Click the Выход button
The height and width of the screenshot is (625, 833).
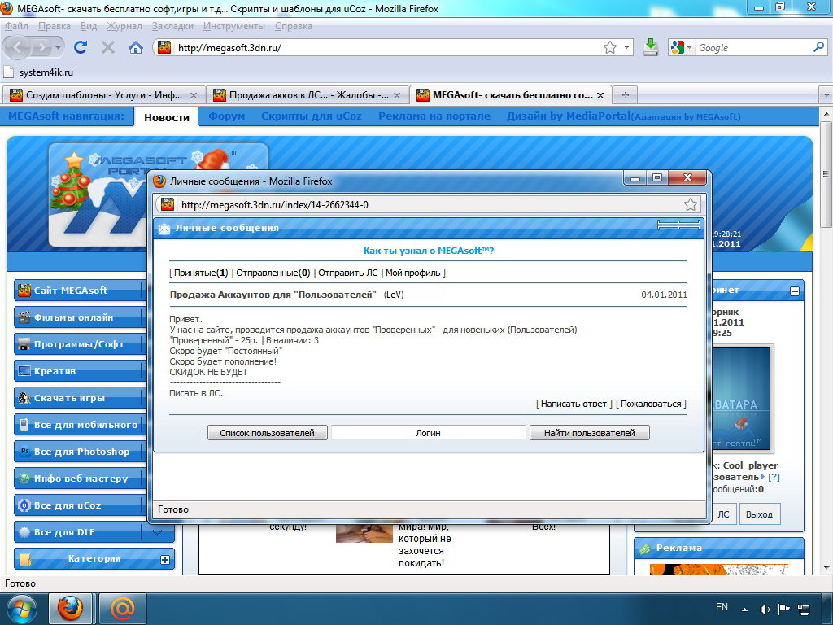(x=759, y=514)
